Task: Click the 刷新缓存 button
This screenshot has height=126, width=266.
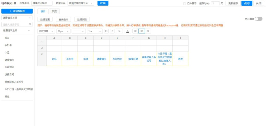Action: pyautogui.click(x=233, y=3)
